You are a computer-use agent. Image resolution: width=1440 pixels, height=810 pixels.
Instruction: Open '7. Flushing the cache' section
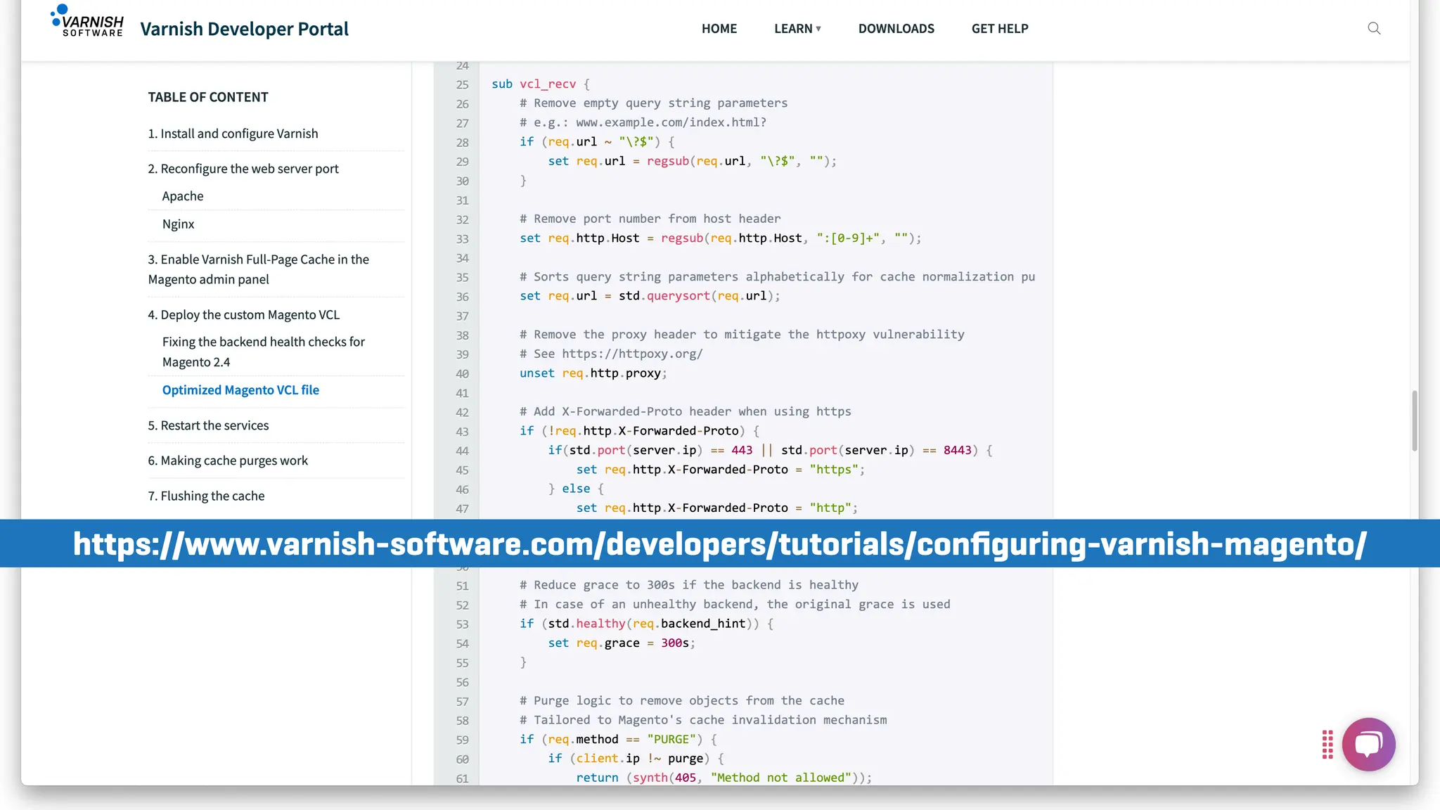pyautogui.click(x=206, y=496)
